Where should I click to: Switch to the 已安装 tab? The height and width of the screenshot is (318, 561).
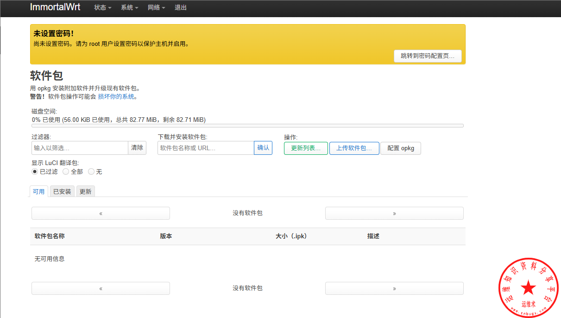(x=62, y=191)
